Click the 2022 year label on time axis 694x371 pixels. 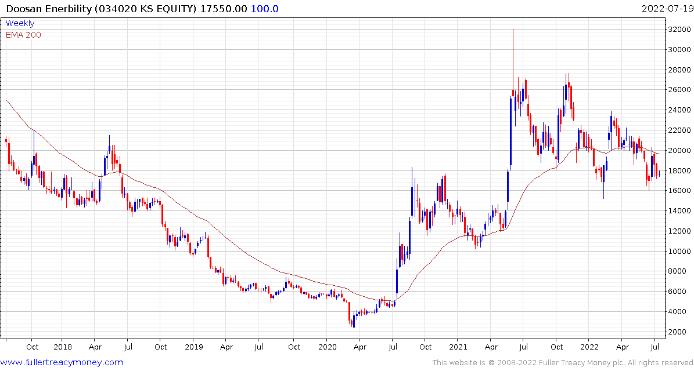click(588, 347)
